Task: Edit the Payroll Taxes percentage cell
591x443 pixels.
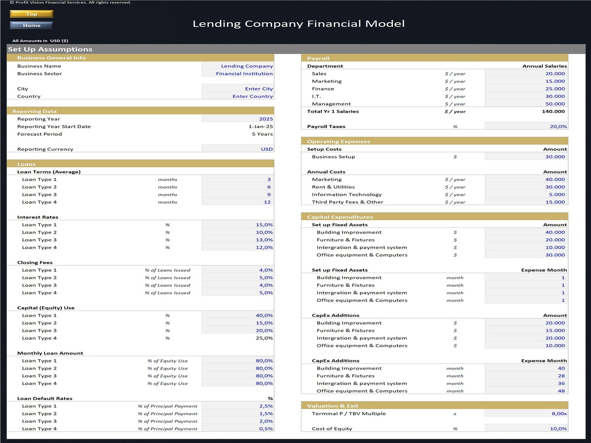Action: [x=526, y=127]
